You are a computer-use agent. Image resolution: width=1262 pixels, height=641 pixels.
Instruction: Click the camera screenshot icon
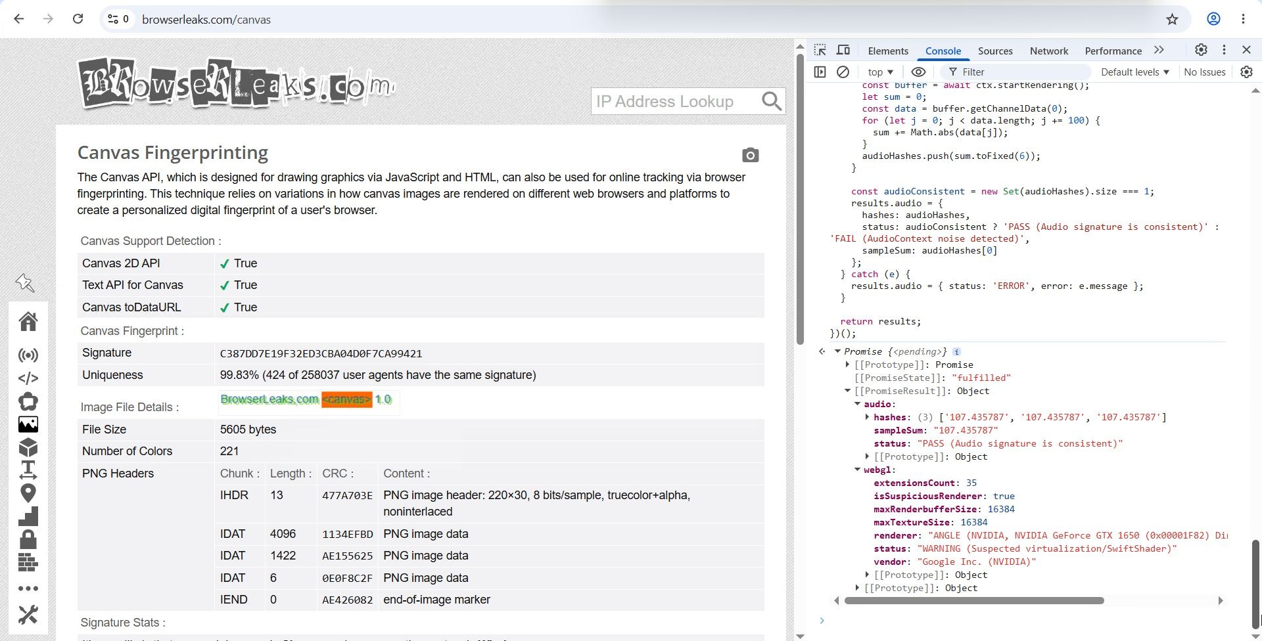click(750, 155)
